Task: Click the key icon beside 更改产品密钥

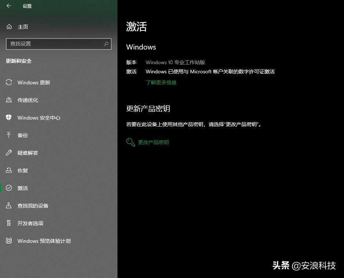Action: pos(131,142)
